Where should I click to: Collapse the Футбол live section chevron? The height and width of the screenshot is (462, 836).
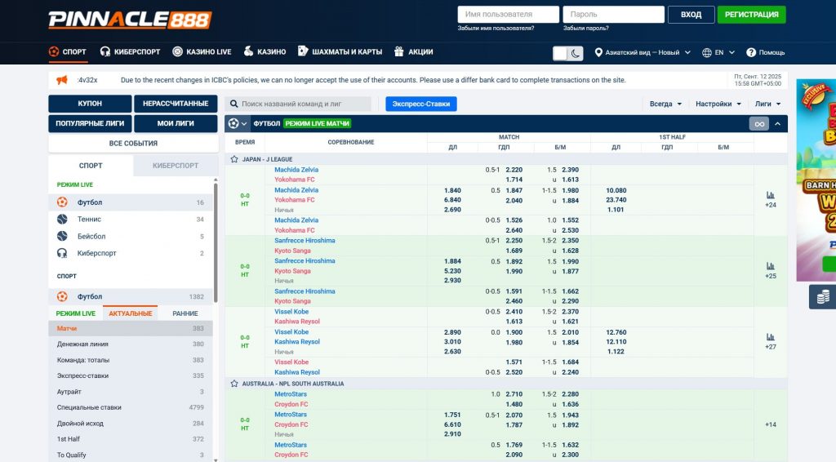(777, 124)
